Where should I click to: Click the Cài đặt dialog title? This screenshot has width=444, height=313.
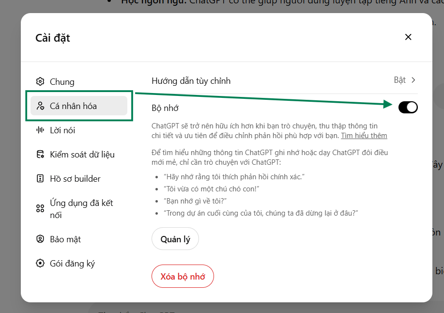[53, 38]
